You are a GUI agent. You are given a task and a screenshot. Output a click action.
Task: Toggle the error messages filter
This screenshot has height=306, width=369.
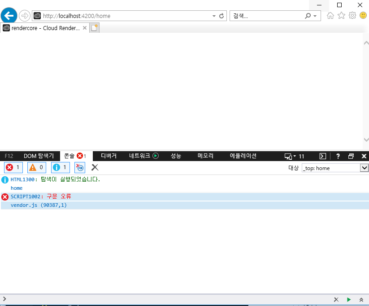click(13, 167)
